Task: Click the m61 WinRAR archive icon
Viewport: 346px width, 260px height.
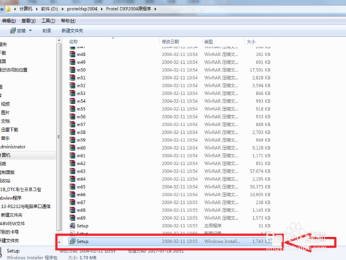Action: [73, 155]
